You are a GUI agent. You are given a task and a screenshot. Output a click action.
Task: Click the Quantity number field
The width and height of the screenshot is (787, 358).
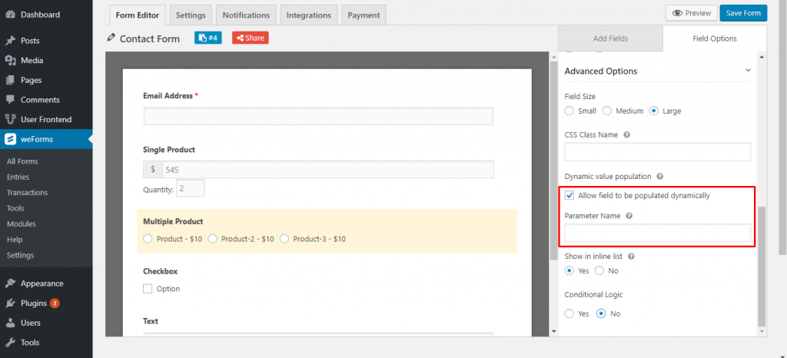click(x=191, y=188)
